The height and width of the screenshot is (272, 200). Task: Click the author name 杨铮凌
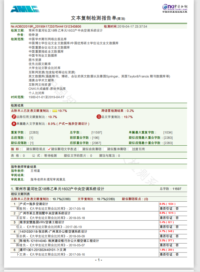point(33,35)
